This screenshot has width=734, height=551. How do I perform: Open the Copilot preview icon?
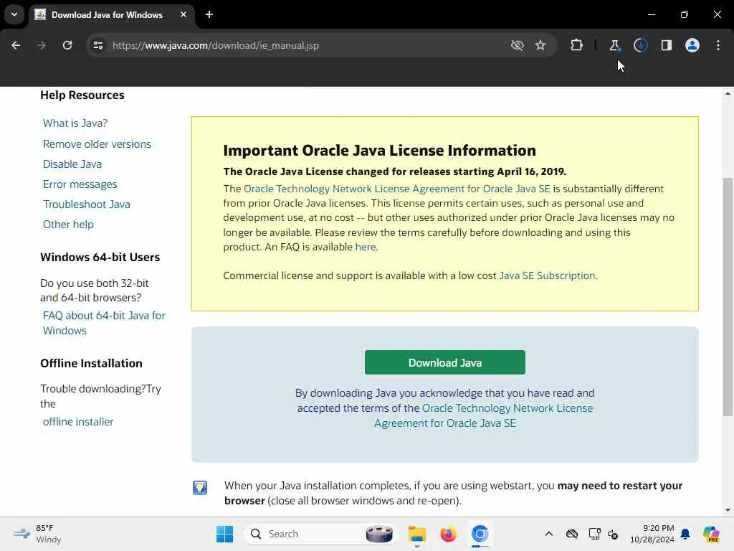coord(710,534)
